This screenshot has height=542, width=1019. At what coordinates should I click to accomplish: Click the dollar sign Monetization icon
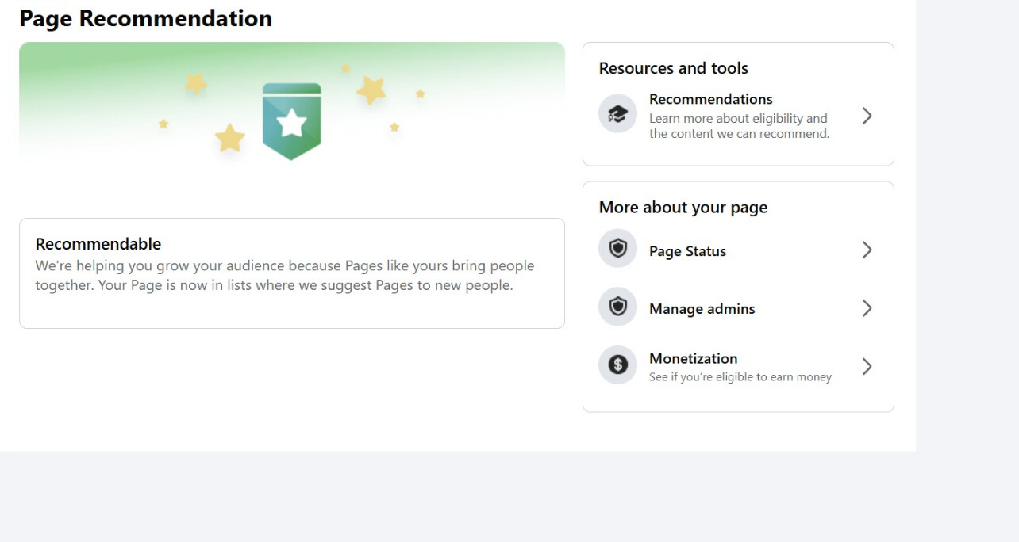(x=617, y=365)
